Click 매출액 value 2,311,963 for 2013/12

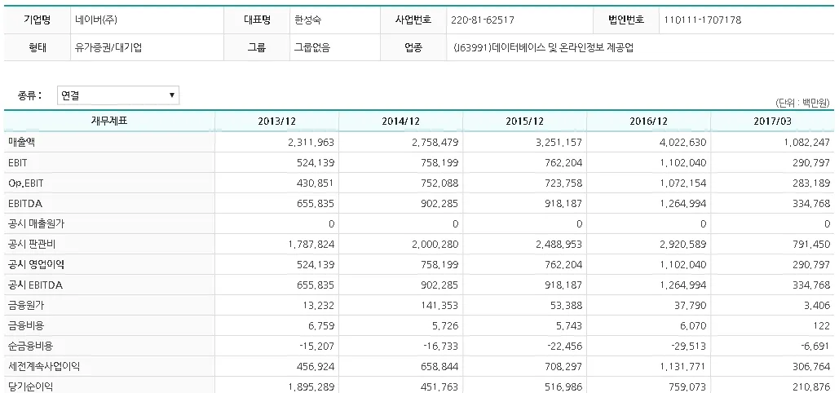point(311,142)
